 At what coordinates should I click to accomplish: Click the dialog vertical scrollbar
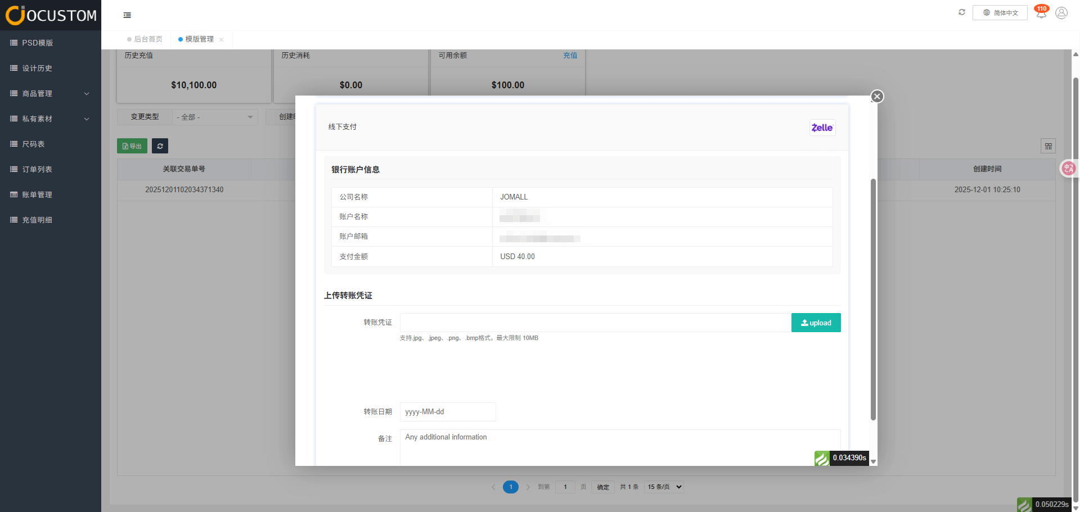873,299
